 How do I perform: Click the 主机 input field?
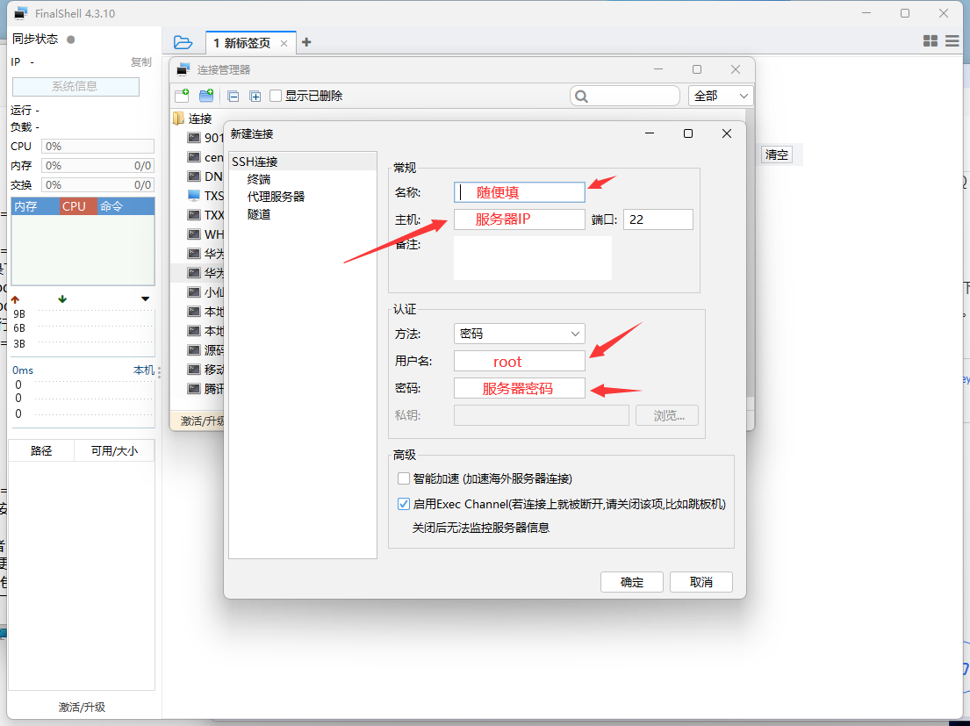pyautogui.click(x=519, y=219)
